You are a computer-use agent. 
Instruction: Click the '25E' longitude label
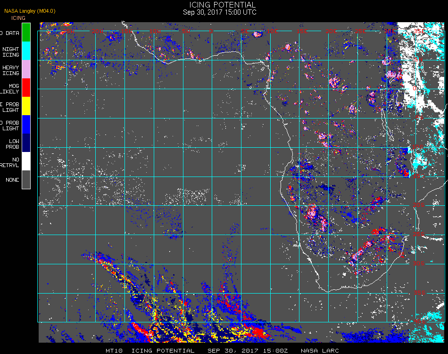tap(361, 31)
